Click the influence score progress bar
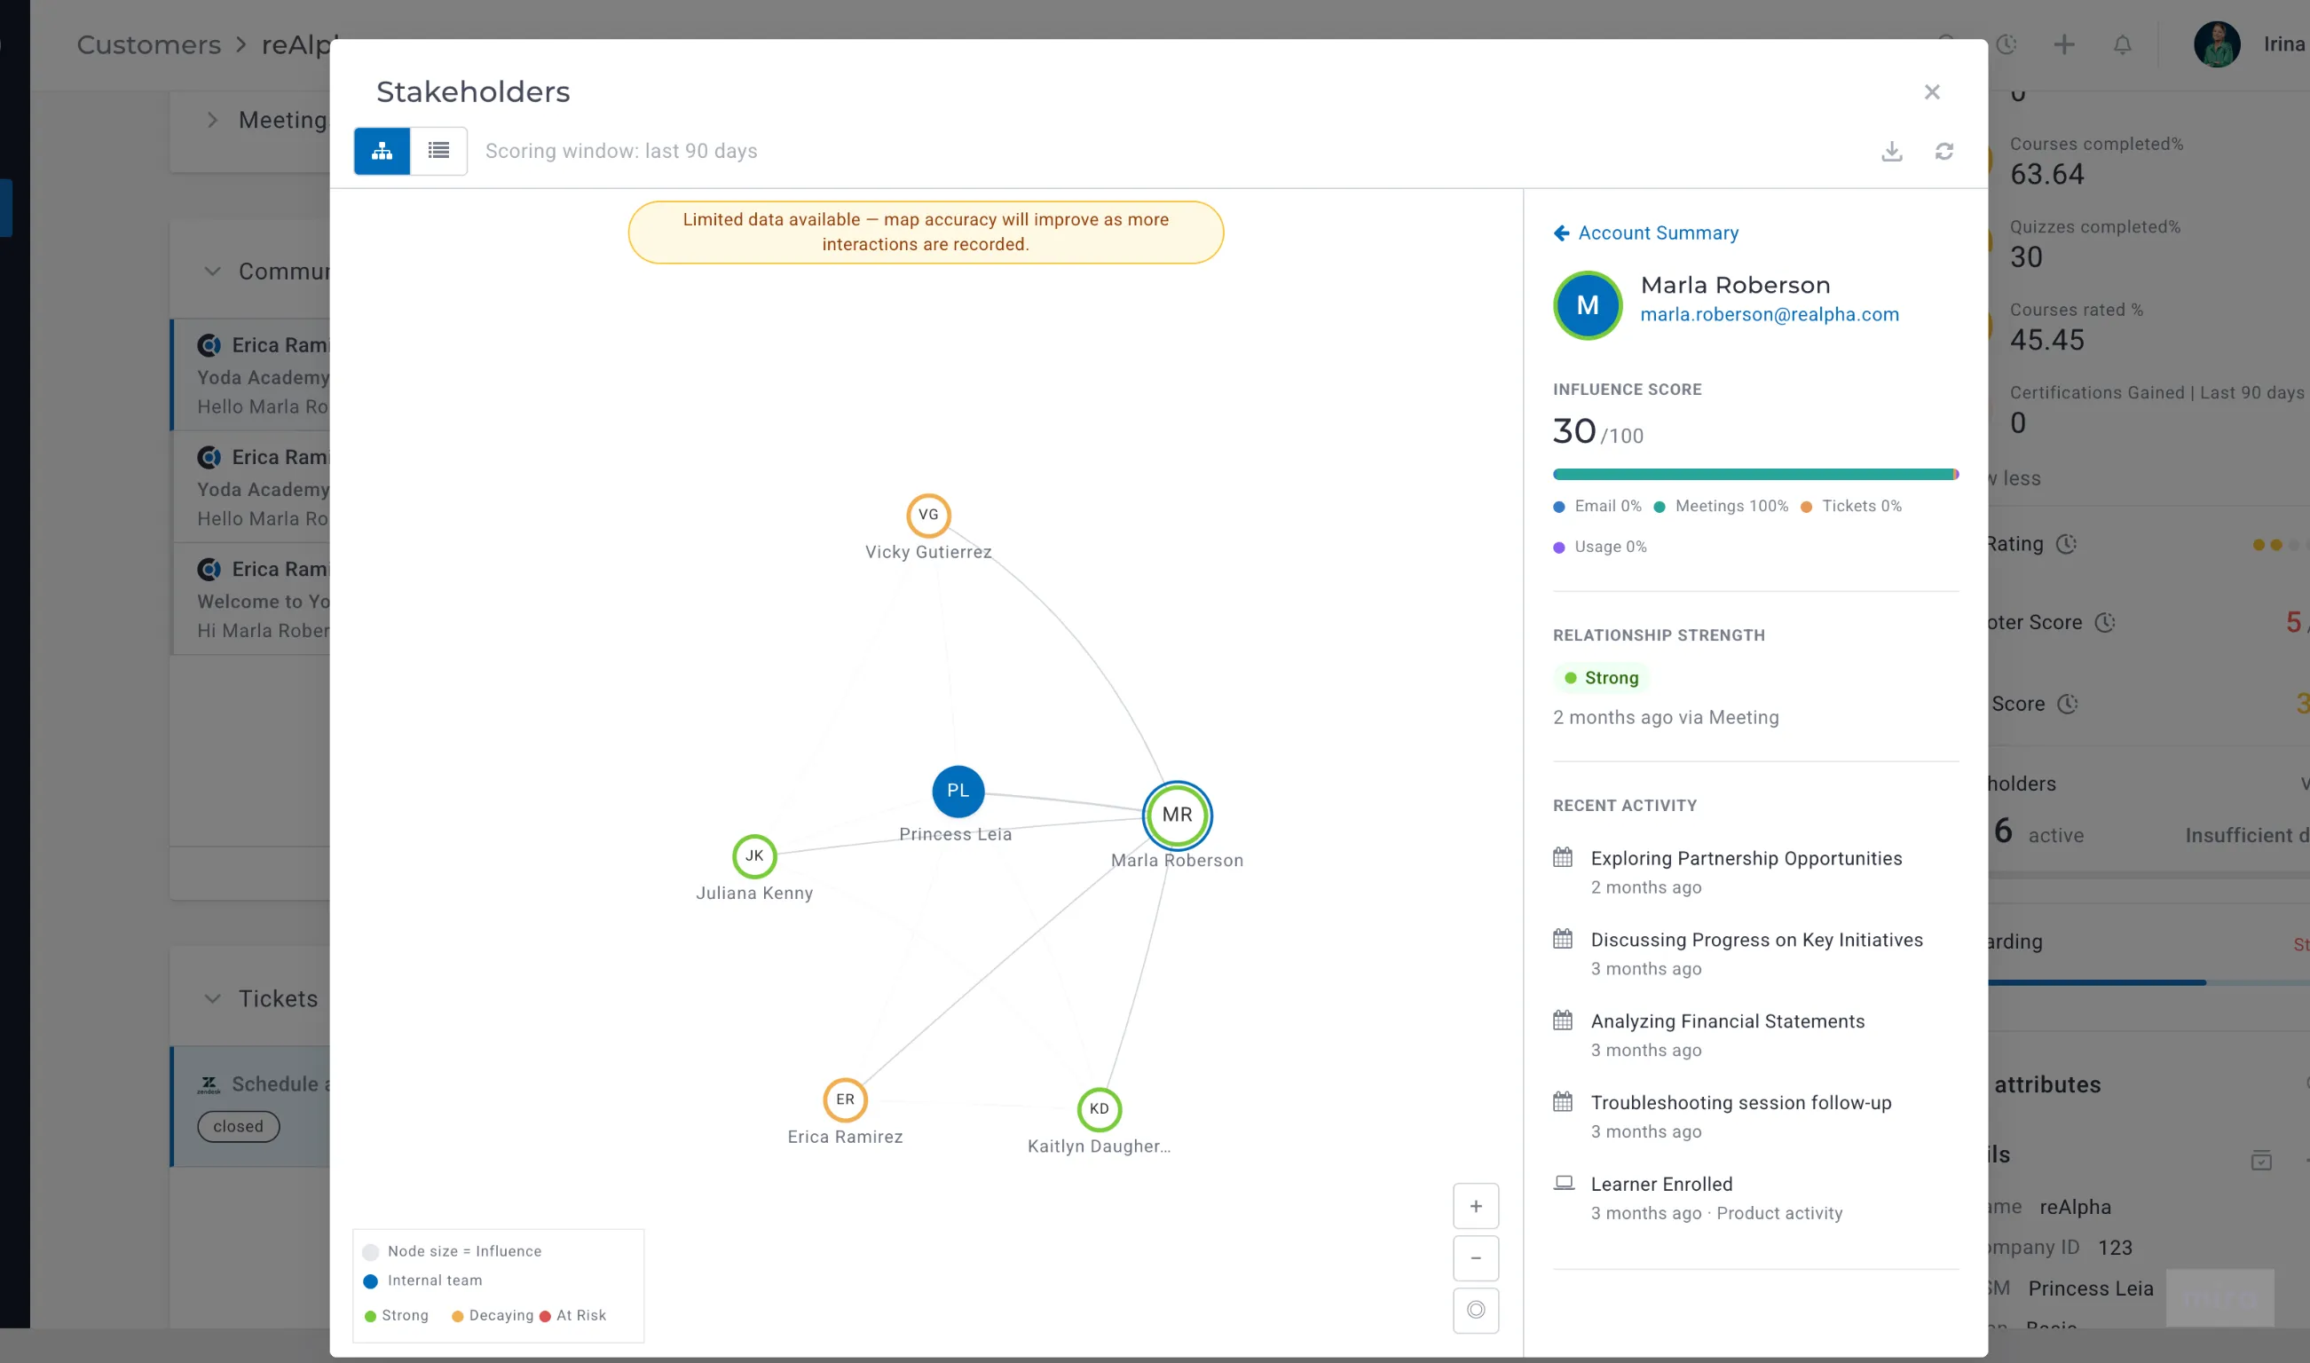This screenshot has height=1363, width=2310. point(1755,475)
